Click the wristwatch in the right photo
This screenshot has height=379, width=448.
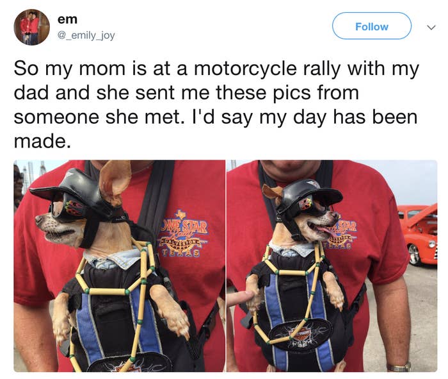pos(399,367)
